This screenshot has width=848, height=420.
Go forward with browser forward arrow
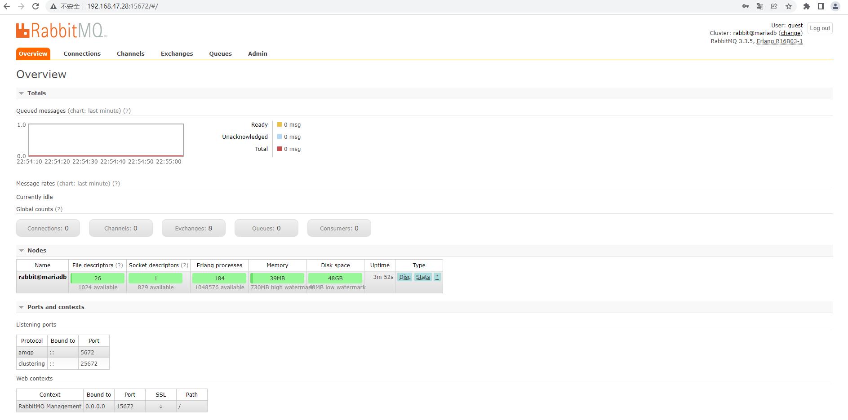[x=21, y=6]
